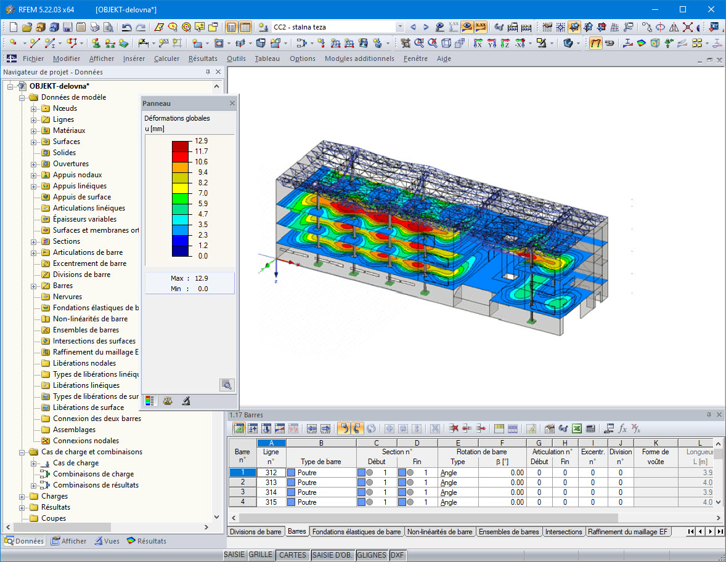This screenshot has height=562, width=726.
Task: Switch to the Afficher navigator tab
Action: [x=69, y=540]
